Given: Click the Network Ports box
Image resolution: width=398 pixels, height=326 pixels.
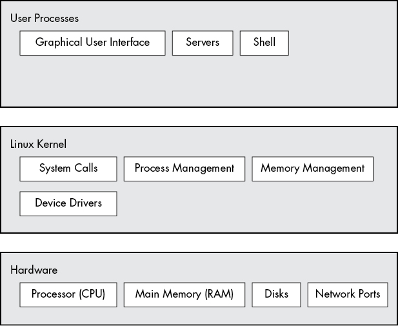Looking at the screenshot, I should tap(348, 294).
